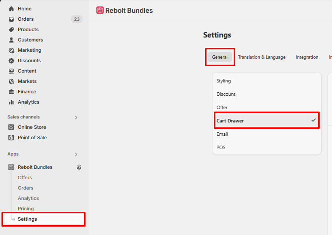
Task: Open the Markets page
Action: coord(27,81)
